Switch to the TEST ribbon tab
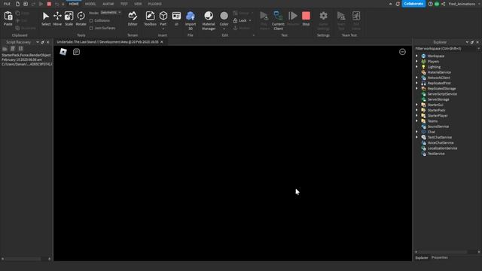 [x=124, y=4]
